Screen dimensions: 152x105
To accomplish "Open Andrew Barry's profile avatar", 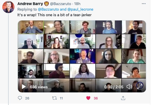I will click(x=8, y=7).
